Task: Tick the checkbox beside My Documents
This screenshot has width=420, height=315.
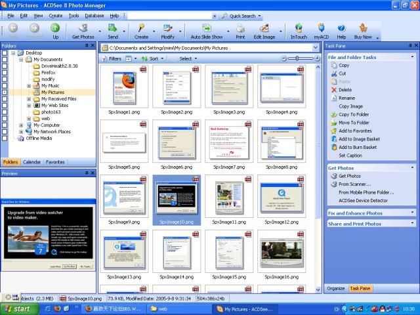Action: pyautogui.click(x=5, y=60)
